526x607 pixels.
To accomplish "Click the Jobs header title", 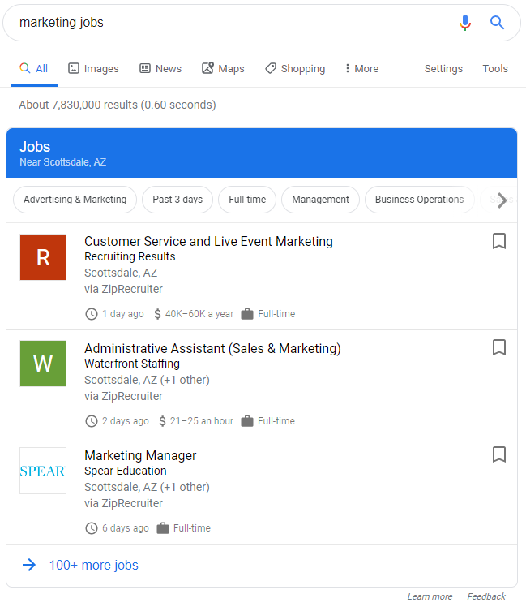I will pyautogui.click(x=35, y=147).
